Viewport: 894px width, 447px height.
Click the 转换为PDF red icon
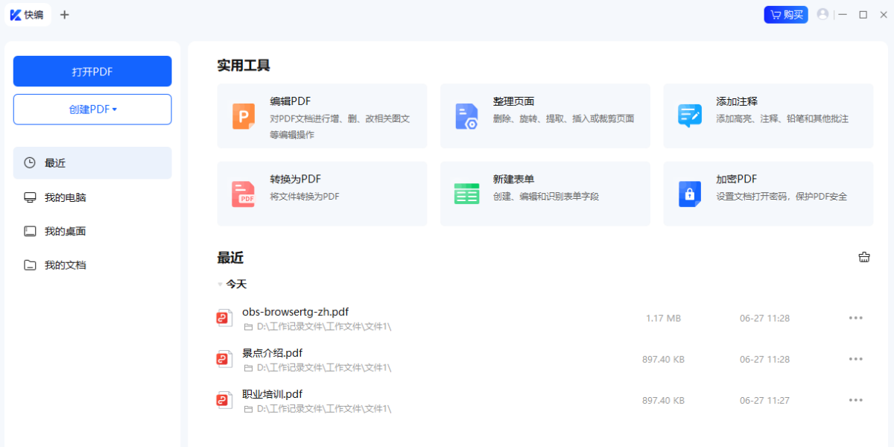tap(244, 194)
